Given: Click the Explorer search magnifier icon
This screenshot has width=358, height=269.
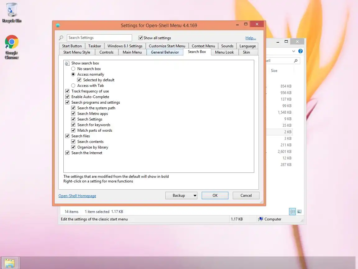Looking at the screenshot, I should click(296, 61).
